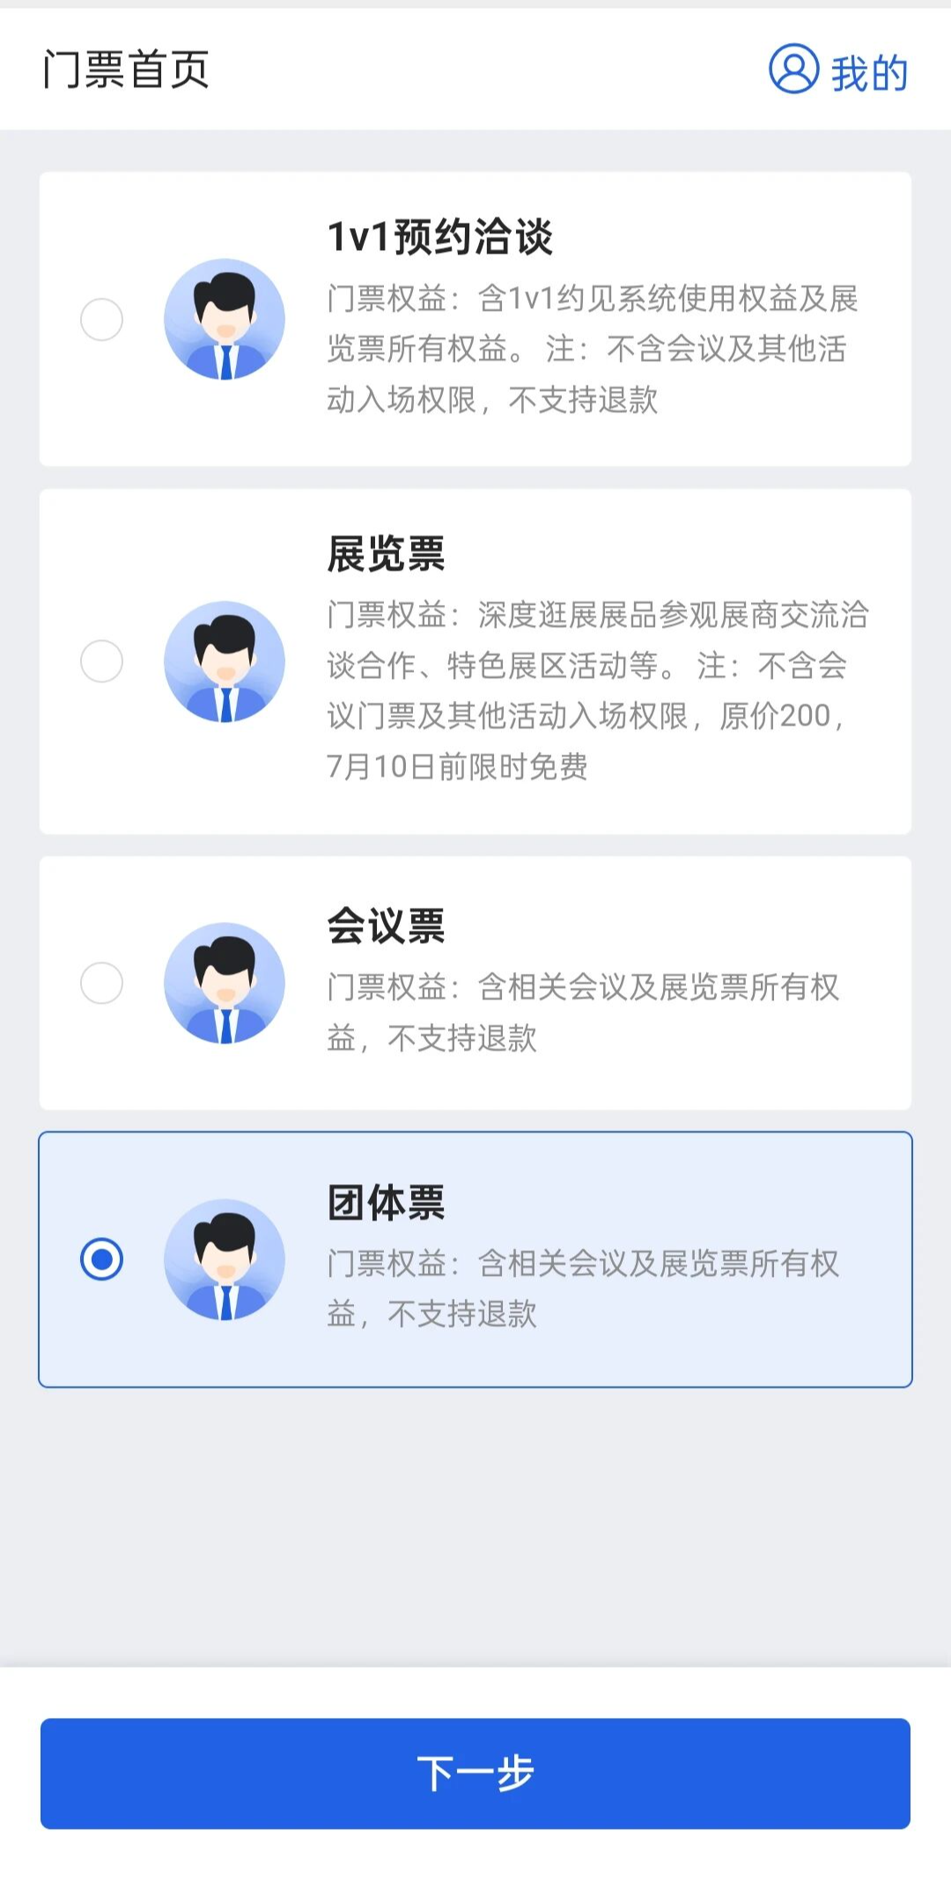Click the 1v1预约洽谈 benefits description text
This screenshot has height=1880, width=951.
pyautogui.click(x=592, y=349)
